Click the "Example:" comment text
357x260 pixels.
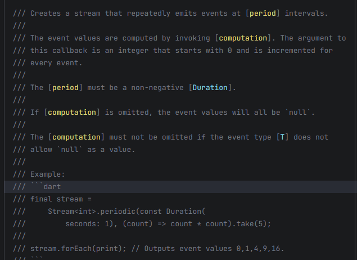click(48, 174)
